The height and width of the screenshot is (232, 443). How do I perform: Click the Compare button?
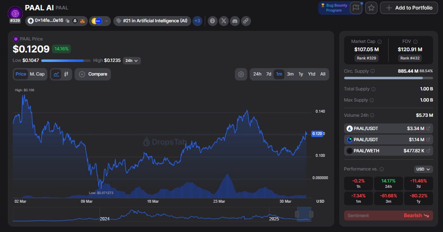pos(93,74)
